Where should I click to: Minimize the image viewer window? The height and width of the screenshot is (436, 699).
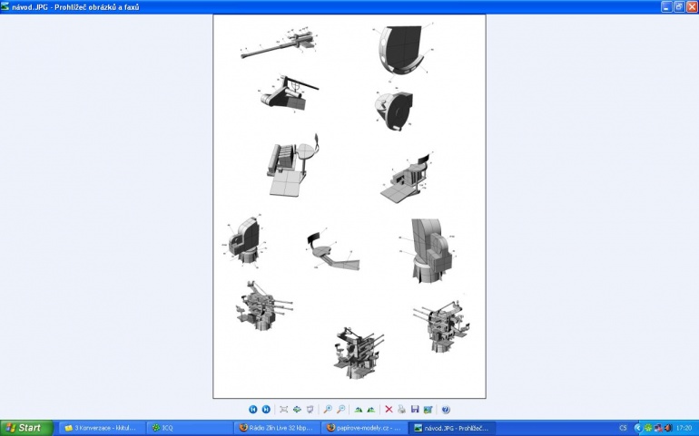pyautogui.click(x=666, y=6)
